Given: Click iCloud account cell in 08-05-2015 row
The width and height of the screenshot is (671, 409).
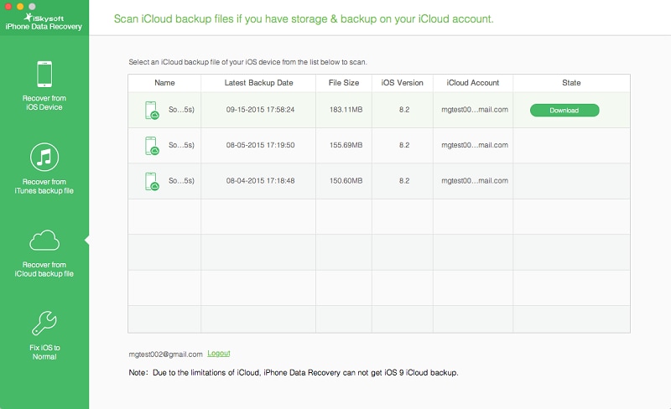Looking at the screenshot, I should (x=475, y=145).
